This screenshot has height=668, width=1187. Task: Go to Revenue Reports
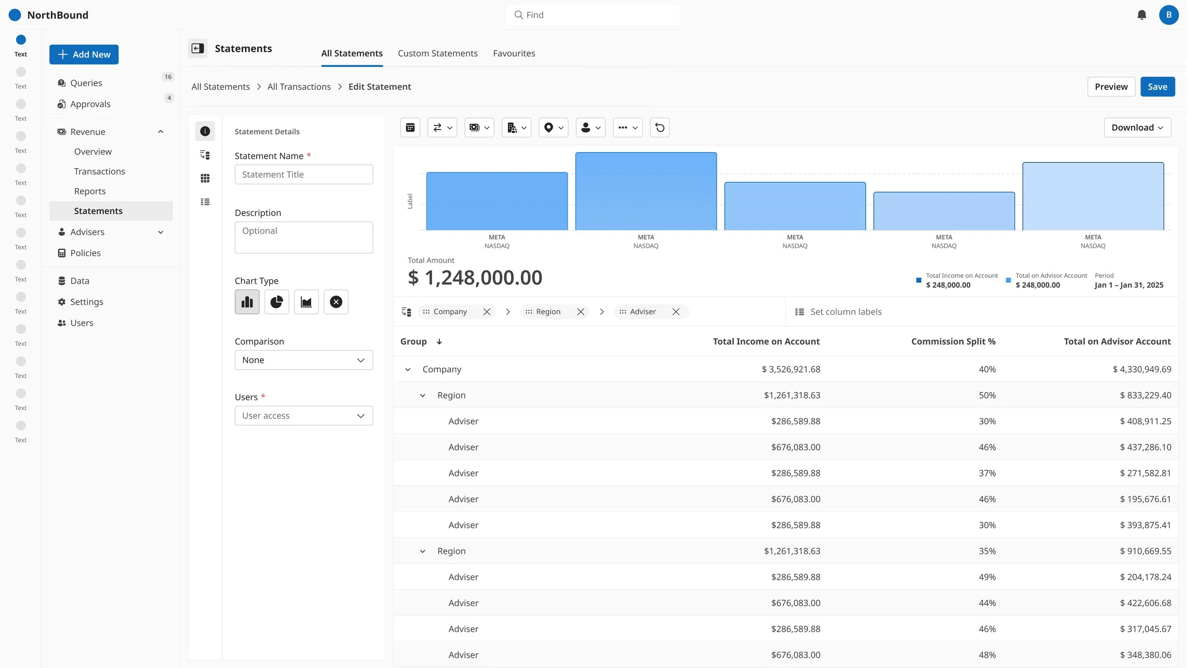click(x=90, y=191)
